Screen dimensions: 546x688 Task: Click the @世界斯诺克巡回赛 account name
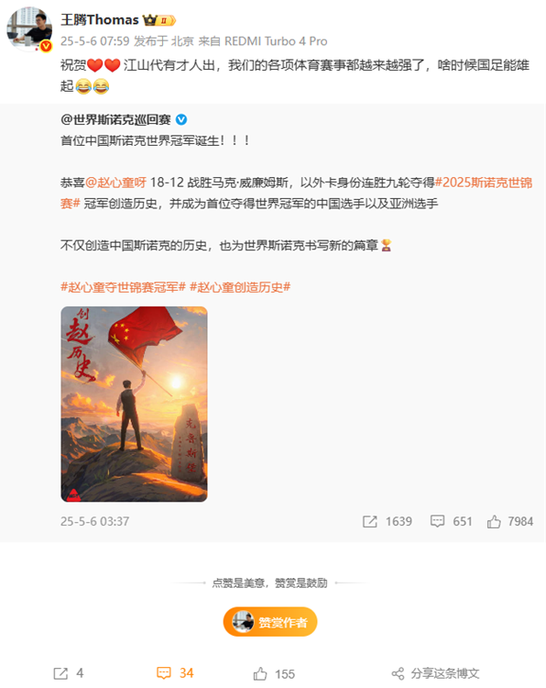pos(115,119)
